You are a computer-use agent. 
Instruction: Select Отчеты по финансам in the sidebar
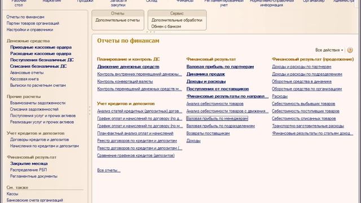tap(25, 17)
